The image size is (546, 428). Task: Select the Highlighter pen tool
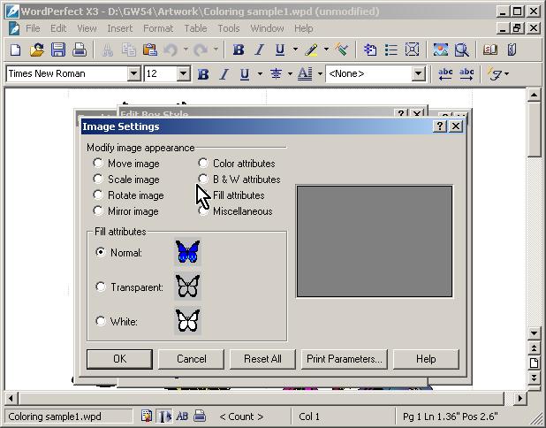pos(311,50)
